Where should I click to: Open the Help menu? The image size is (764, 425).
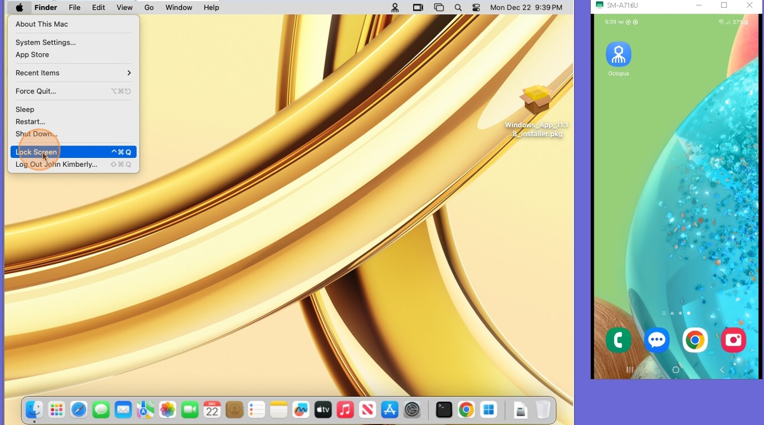(x=211, y=8)
